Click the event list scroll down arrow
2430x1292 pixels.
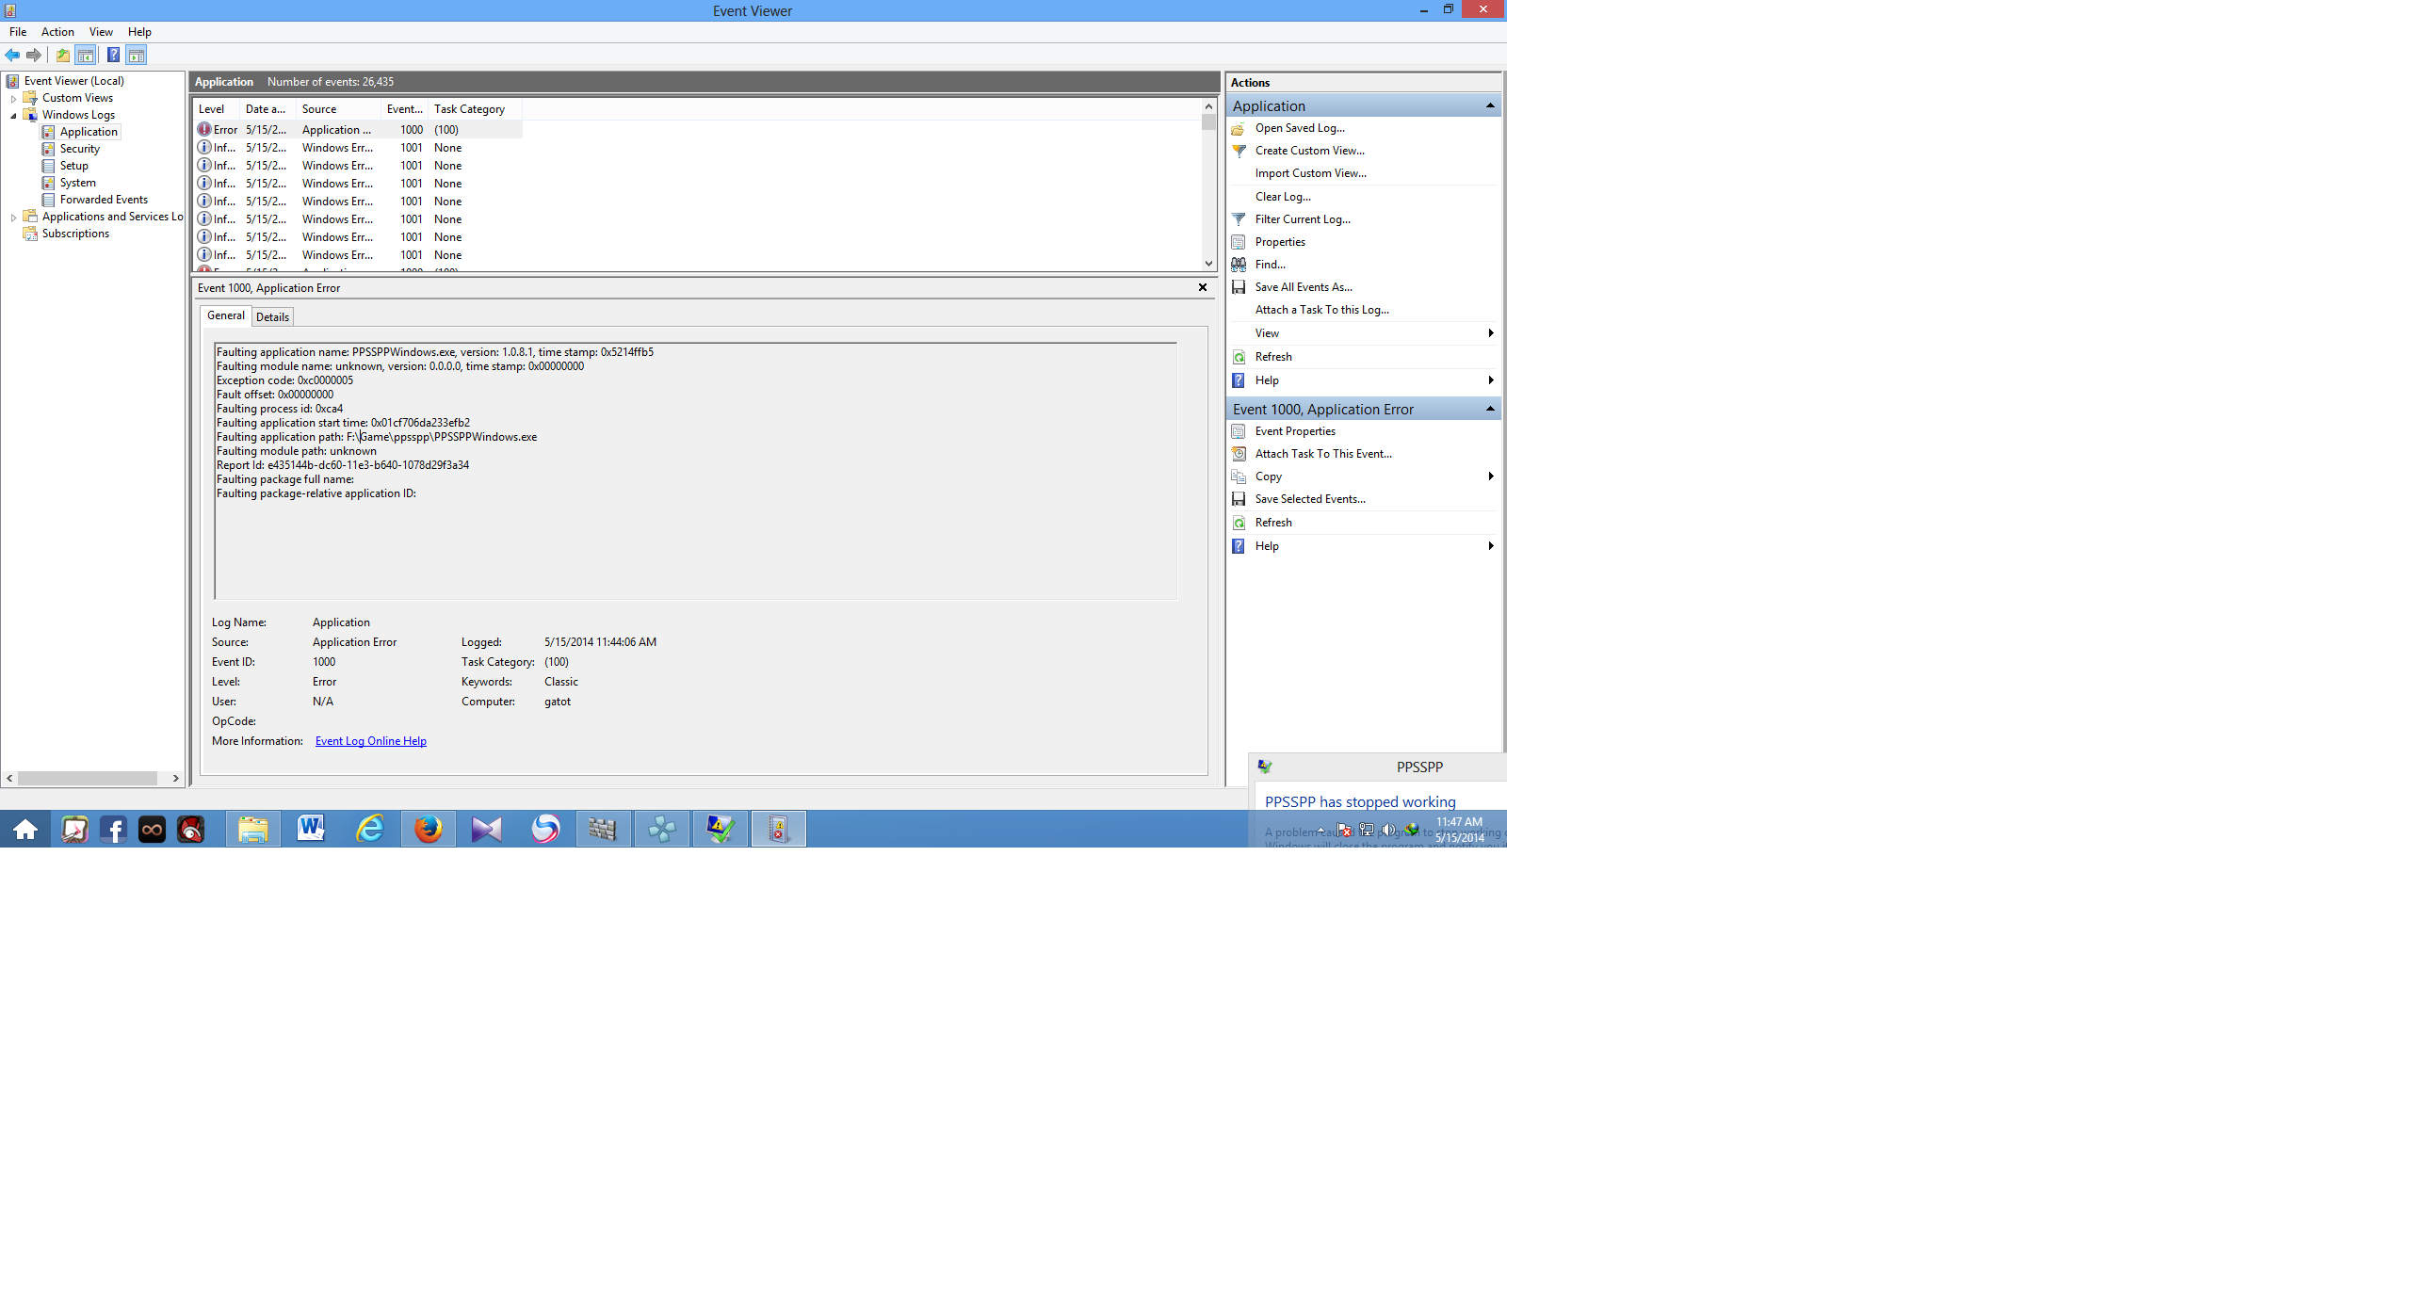click(x=1208, y=264)
